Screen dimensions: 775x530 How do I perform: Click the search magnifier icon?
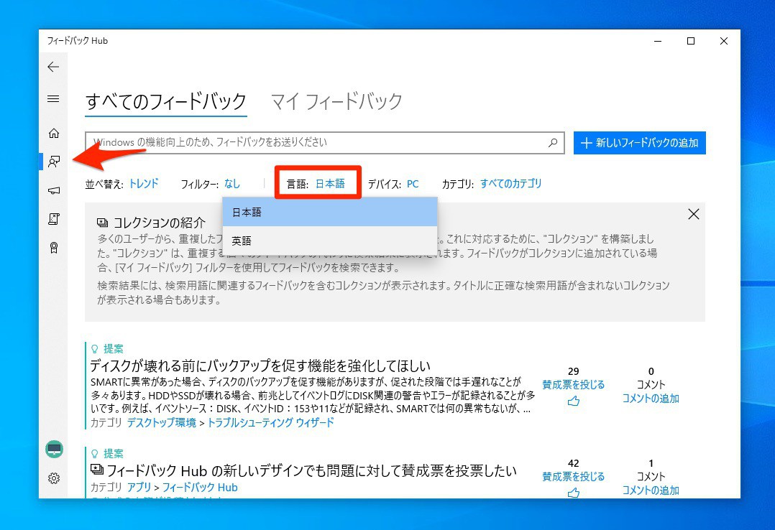click(x=552, y=143)
